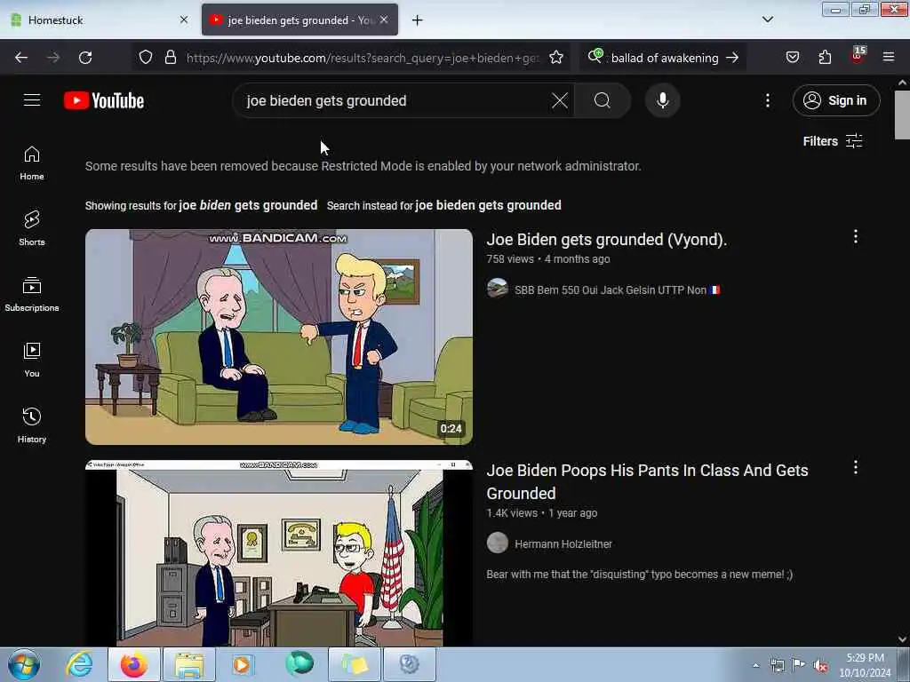
Task: Open the Windows Start button
Action: click(24, 664)
